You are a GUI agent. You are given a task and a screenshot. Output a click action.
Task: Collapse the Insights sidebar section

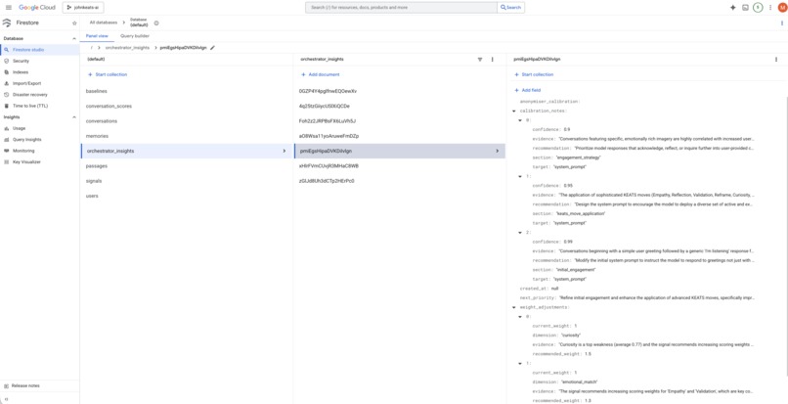74,117
